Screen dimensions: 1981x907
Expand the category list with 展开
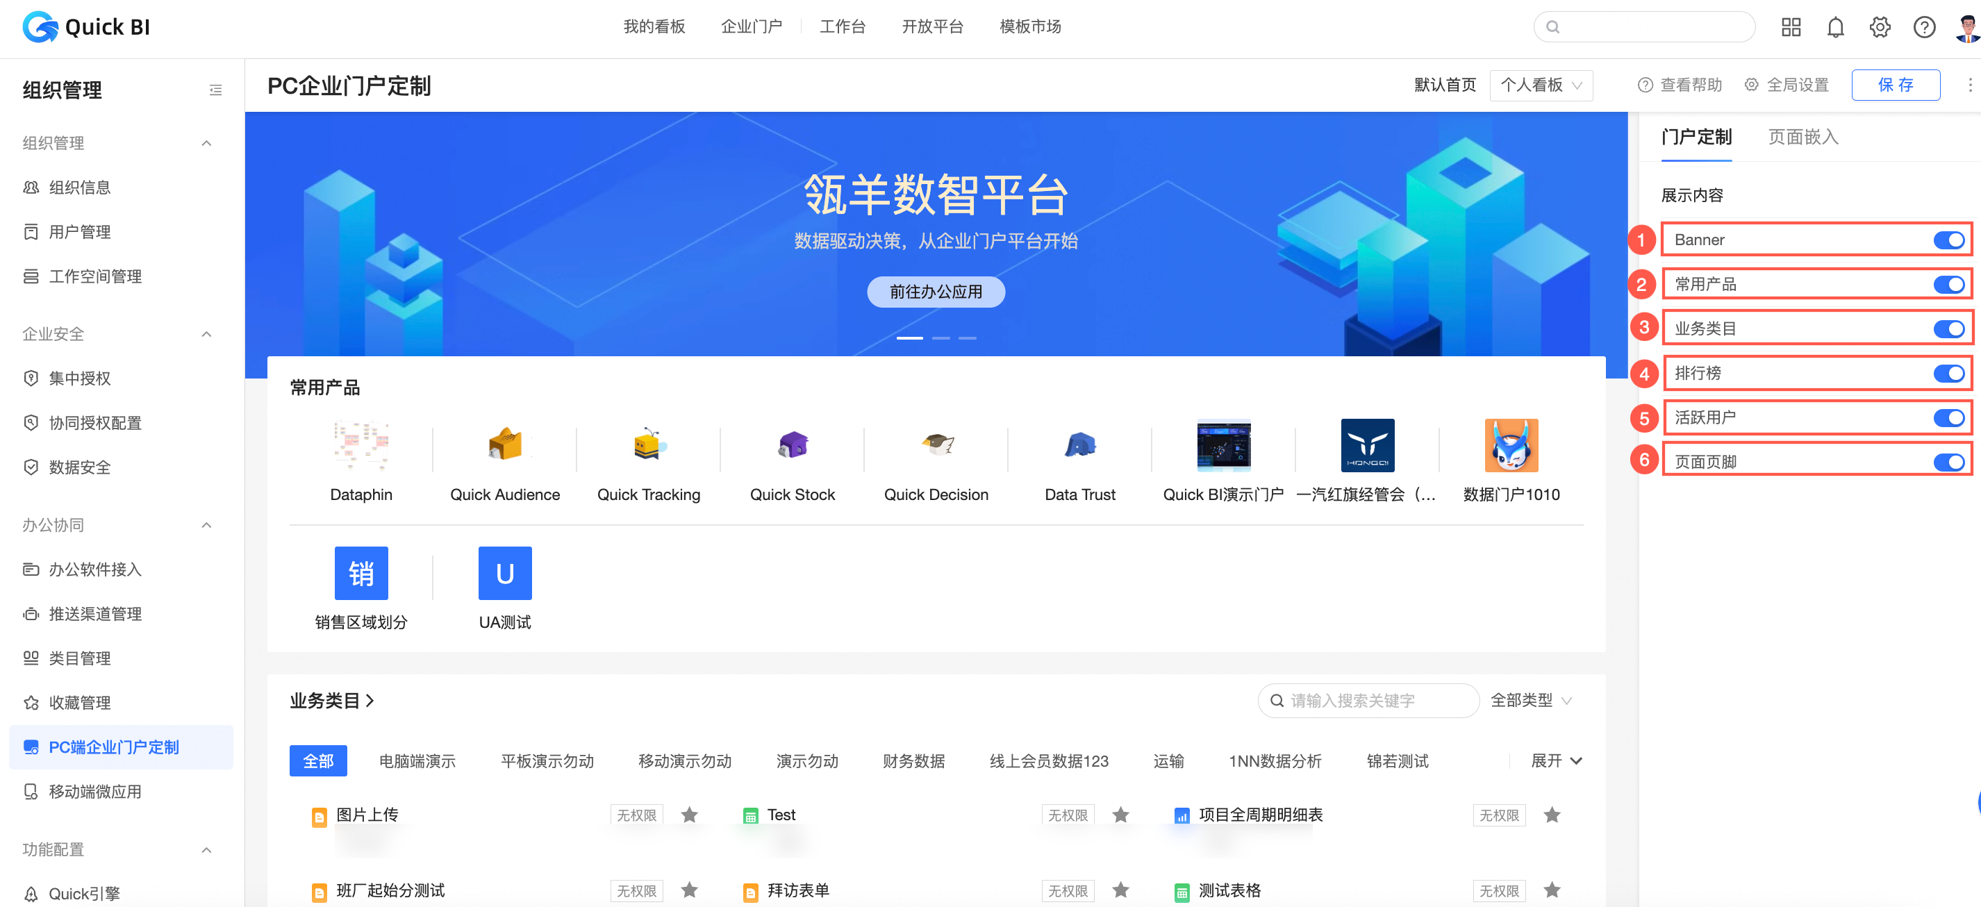click(1556, 761)
